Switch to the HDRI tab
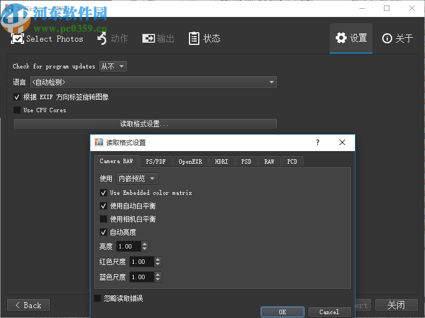The height and width of the screenshot is (318, 425). 221,161
